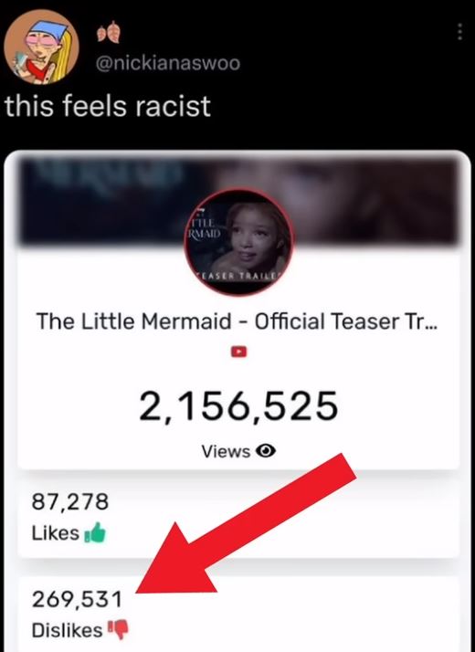The width and height of the screenshot is (475, 652).
Task: Click the blurred video banner image
Action: pyautogui.click(x=238, y=201)
